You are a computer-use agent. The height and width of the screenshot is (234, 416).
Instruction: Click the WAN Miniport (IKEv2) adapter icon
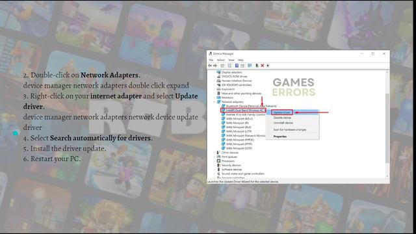[x=223, y=119]
